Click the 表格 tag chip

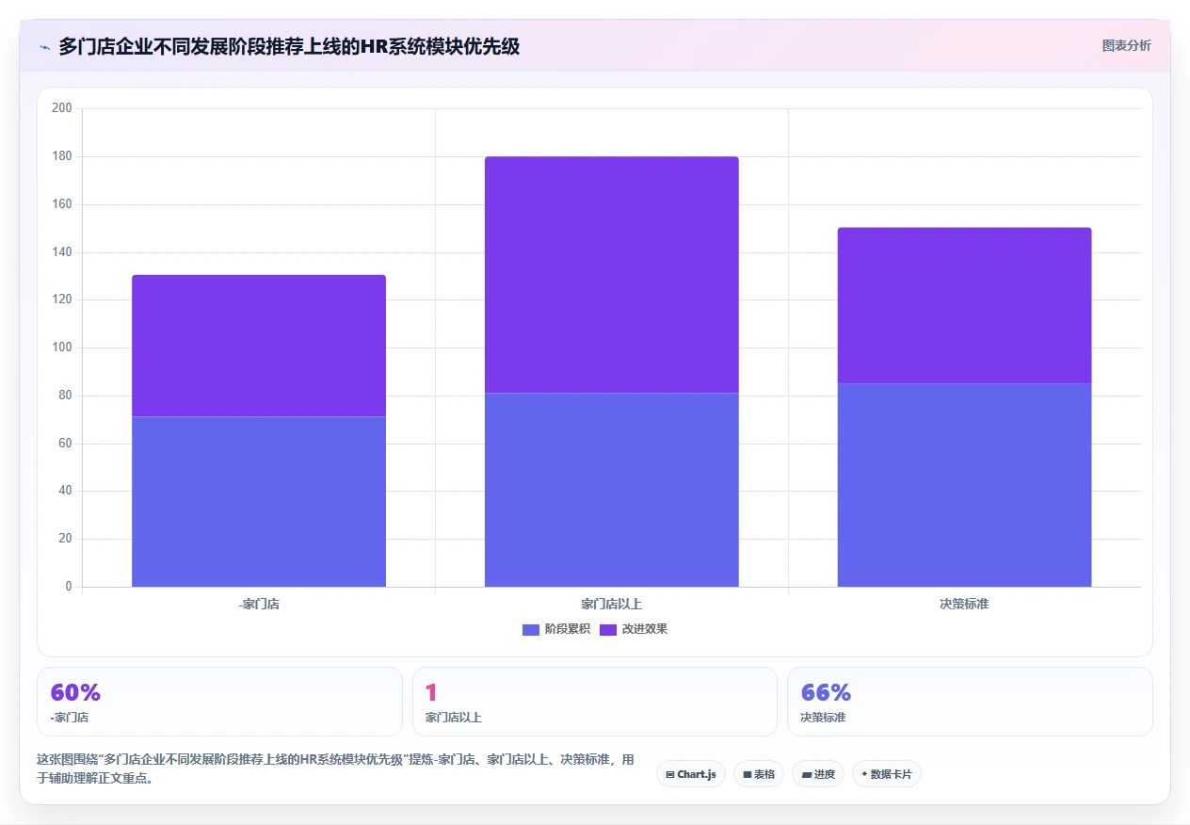click(759, 774)
